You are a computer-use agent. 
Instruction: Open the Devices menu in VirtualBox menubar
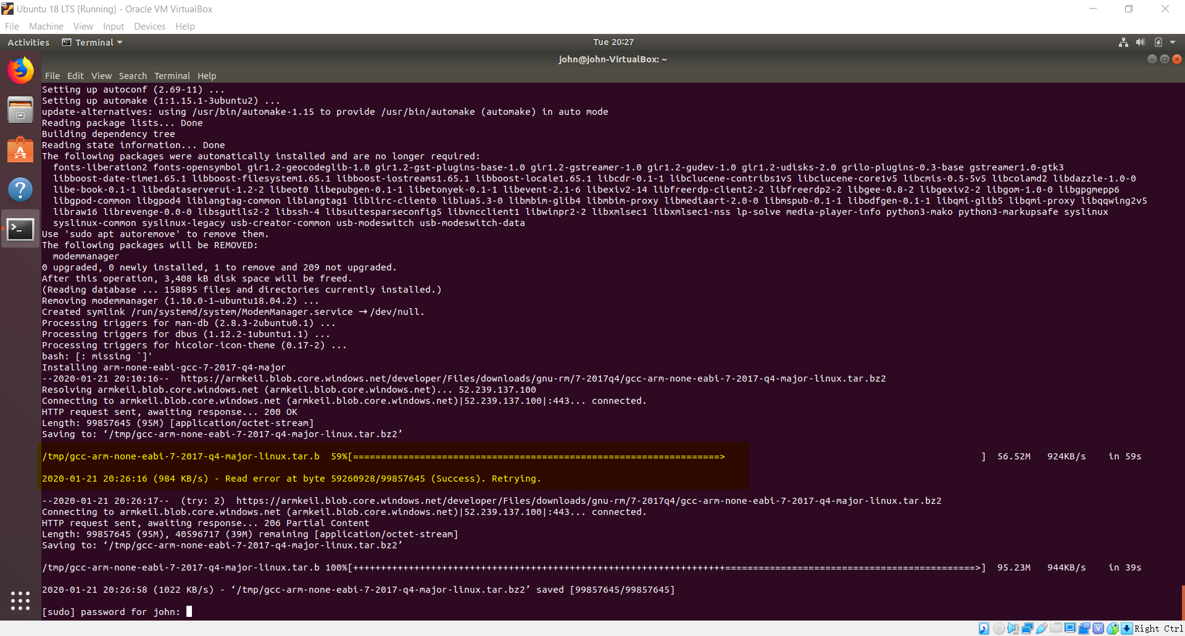149,26
